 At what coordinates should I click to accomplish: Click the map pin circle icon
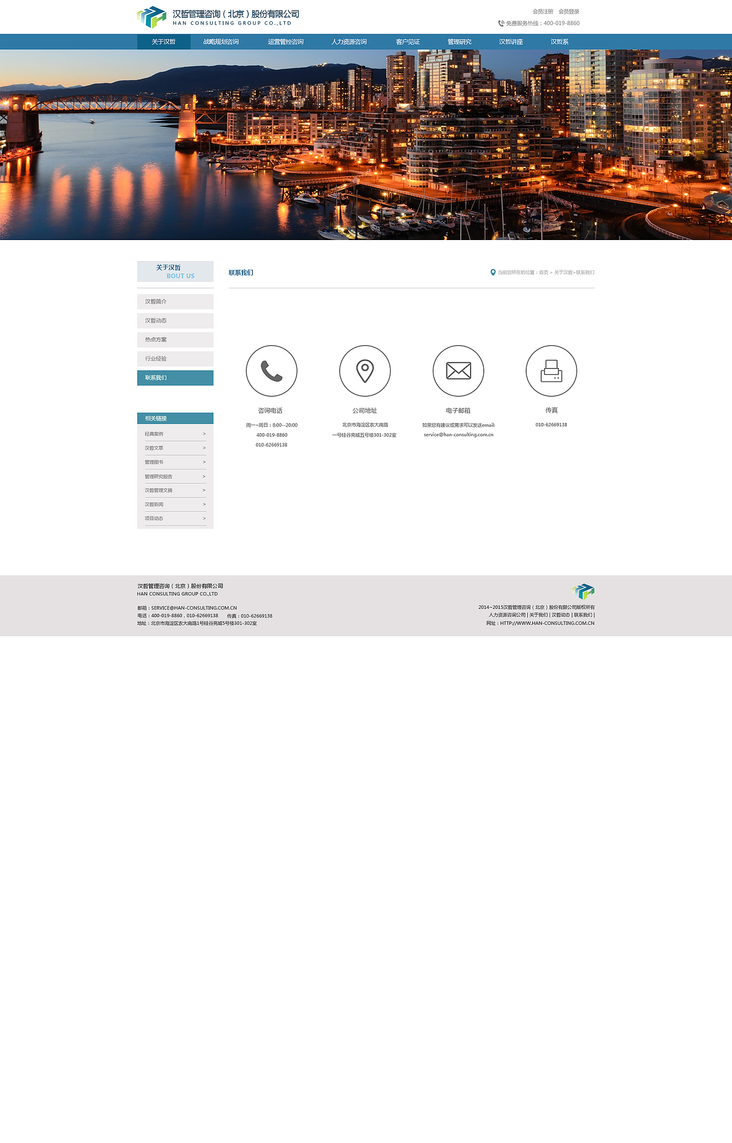365,371
